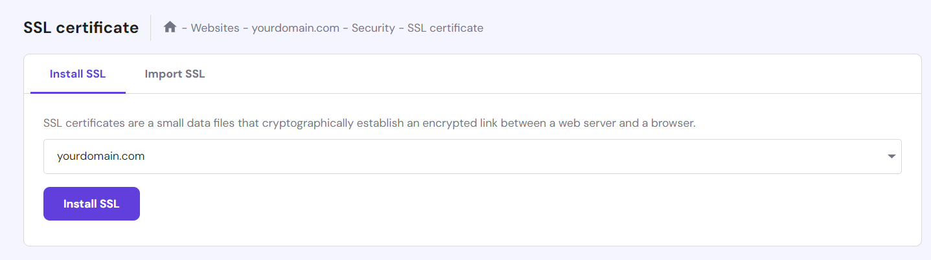The image size is (931, 260).
Task: Switch to the Import SSL tab
Action: (x=175, y=74)
